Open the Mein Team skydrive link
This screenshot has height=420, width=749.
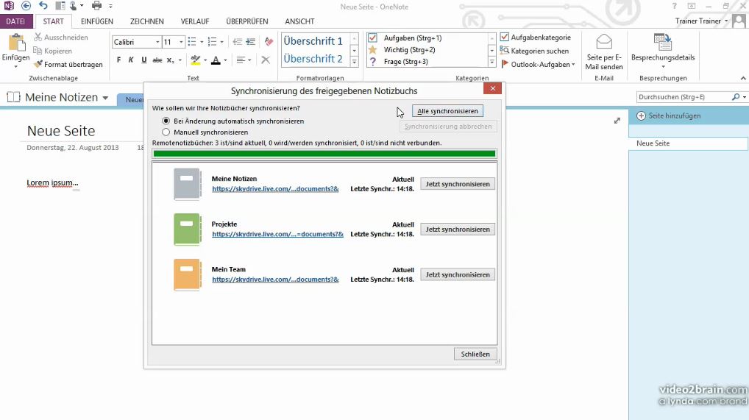275,280
